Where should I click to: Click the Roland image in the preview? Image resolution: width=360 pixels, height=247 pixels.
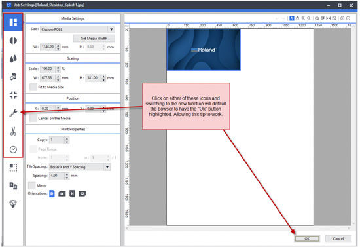[204, 50]
